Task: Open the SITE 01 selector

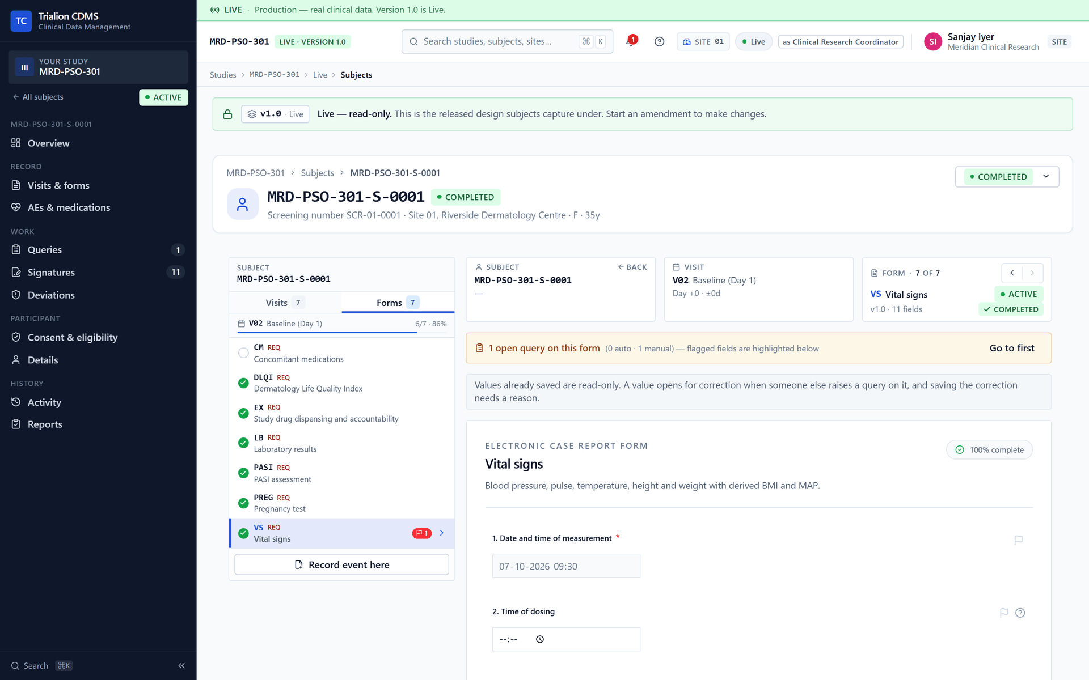Action: click(703, 42)
